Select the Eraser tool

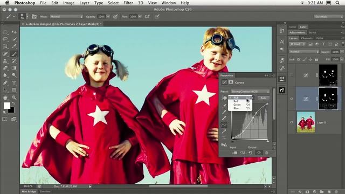click(5, 68)
